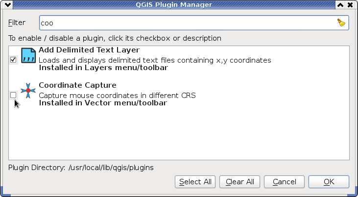Click the Clear All button
Screen dimensions: 358x197
[240, 182]
